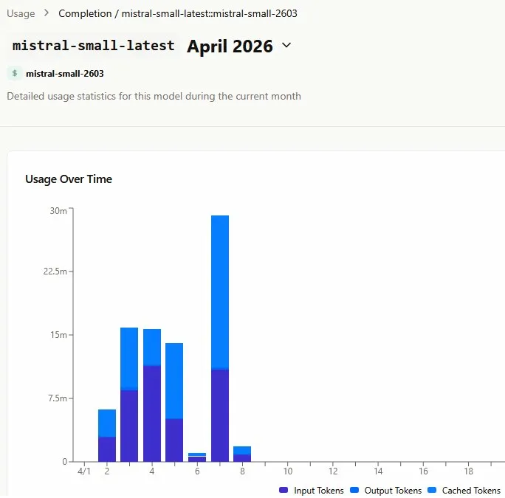
Task: Click the bar above the date 2 label
Action: tap(107, 435)
